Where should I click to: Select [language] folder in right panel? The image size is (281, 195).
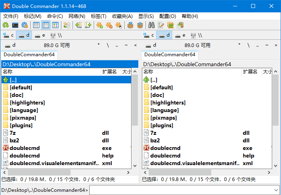coord(207,110)
